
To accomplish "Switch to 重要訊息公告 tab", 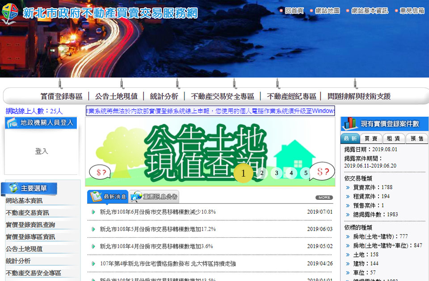I will tap(154, 197).
